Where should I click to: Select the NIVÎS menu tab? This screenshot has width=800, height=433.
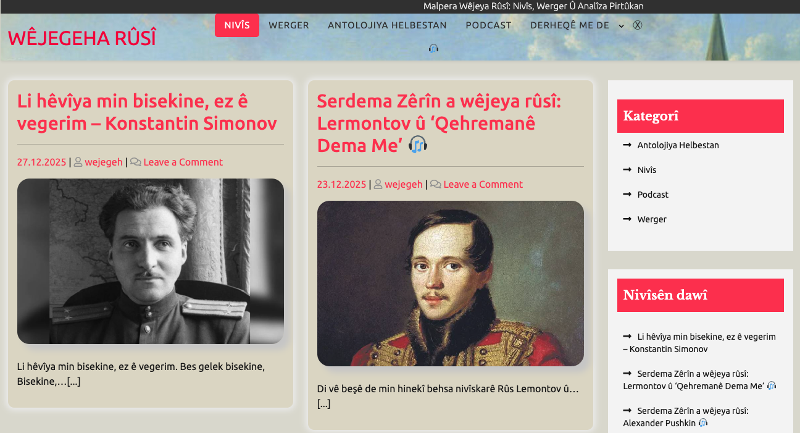point(237,25)
